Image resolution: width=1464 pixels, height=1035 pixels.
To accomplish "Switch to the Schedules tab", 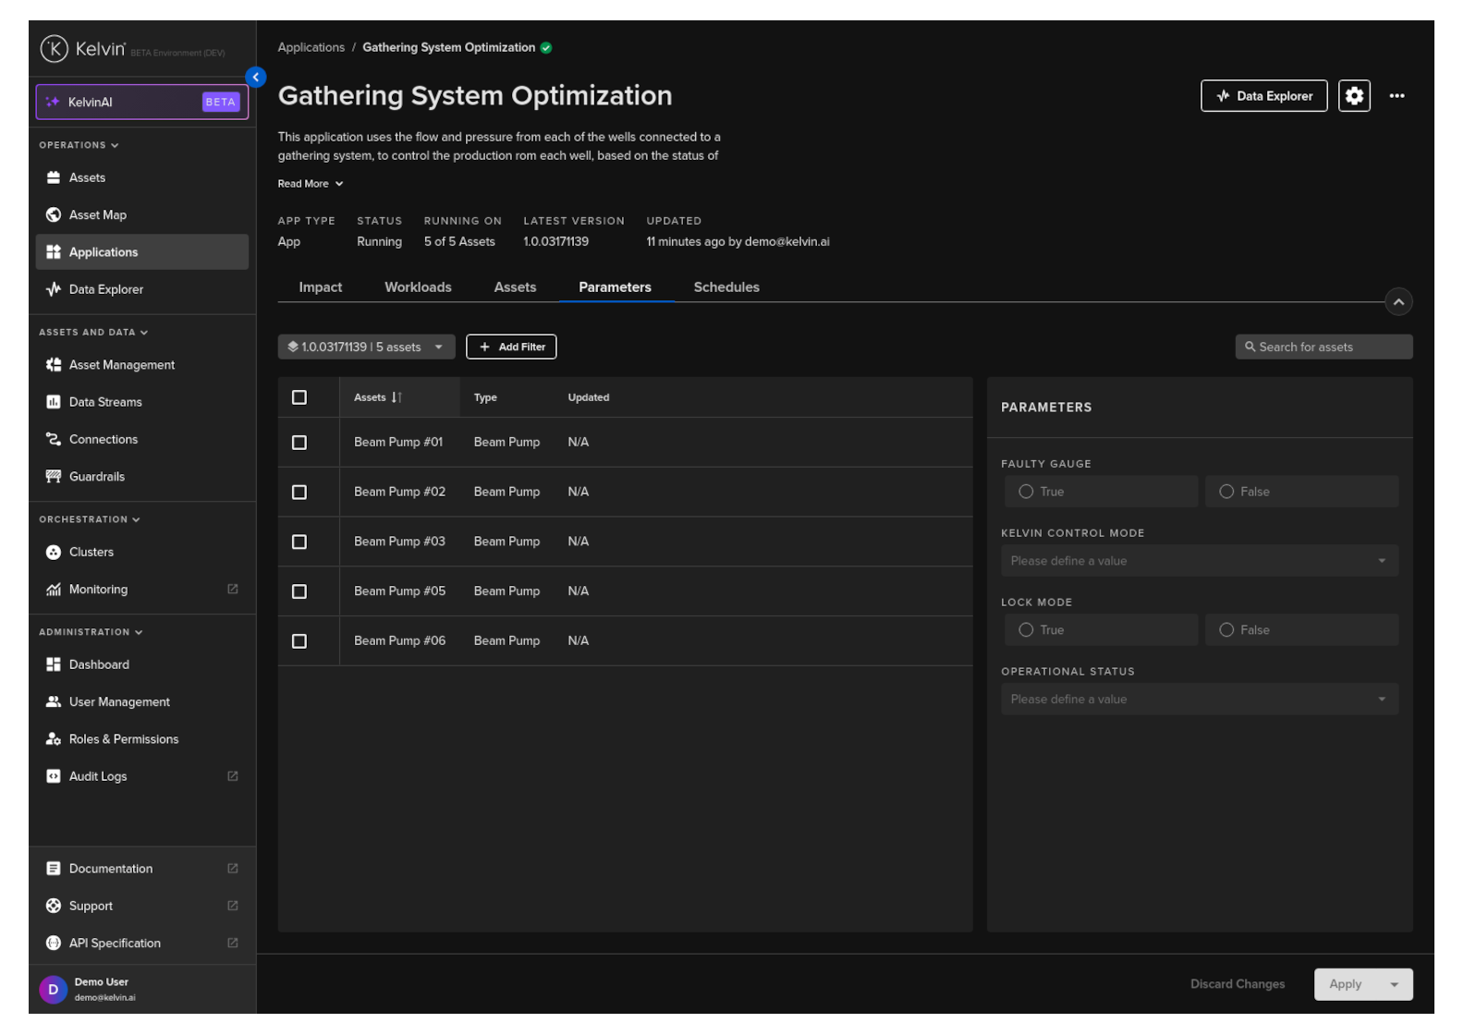I will 726,287.
